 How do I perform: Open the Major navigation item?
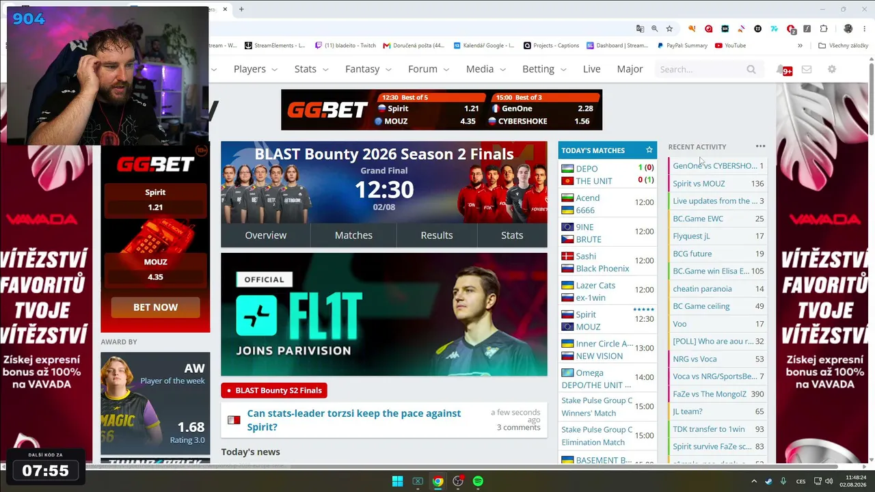[630, 69]
